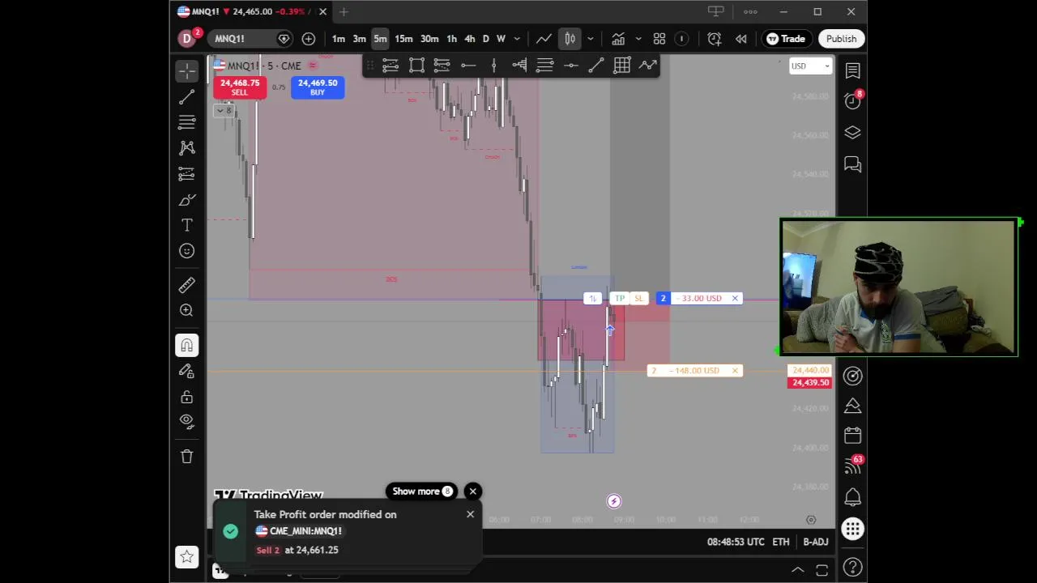Viewport: 1037px width, 583px height.
Task: Open the layout setup grid button
Action: point(659,39)
